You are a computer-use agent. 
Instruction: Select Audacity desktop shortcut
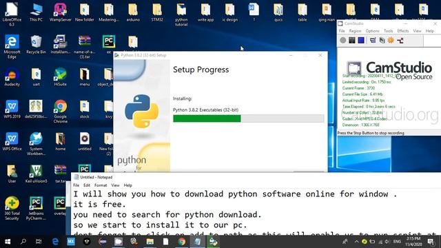pyautogui.click(x=12, y=77)
